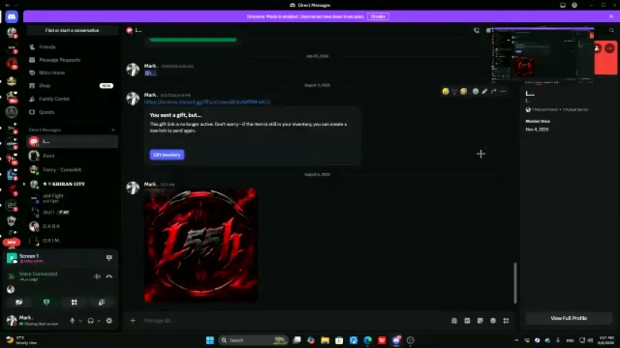Open Microsoft Edge from the taskbar

[x=368, y=340]
